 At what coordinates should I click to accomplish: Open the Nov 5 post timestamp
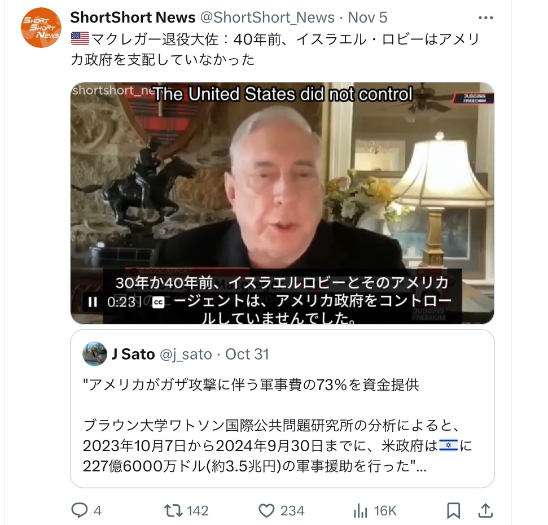point(367,17)
